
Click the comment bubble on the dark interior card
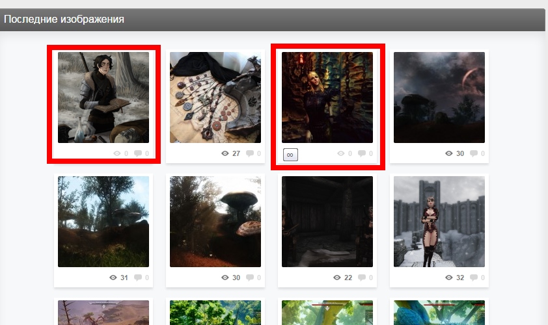362,278
